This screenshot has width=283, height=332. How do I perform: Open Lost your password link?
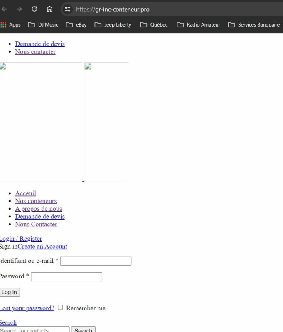coord(27,308)
